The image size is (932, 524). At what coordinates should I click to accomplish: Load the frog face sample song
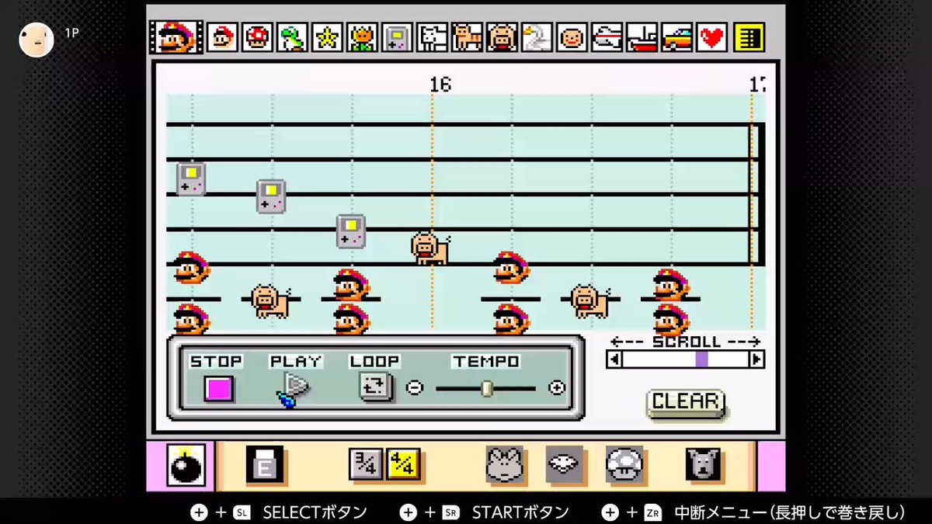tap(505, 464)
